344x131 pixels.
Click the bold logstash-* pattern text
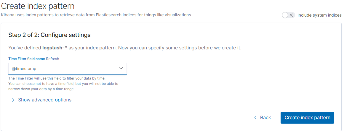pyautogui.click(x=55, y=48)
